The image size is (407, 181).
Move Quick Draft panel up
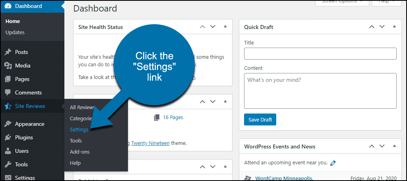click(x=372, y=27)
